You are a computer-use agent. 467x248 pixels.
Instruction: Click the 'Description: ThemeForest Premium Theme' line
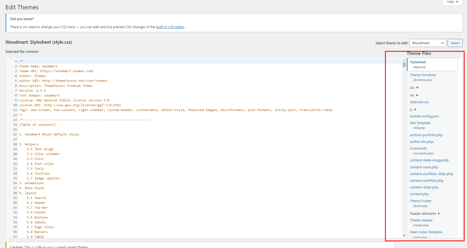tap(55, 86)
